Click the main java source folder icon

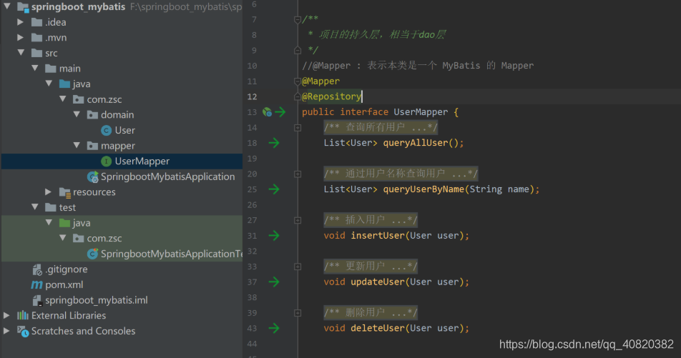pyautogui.click(x=64, y=84)
